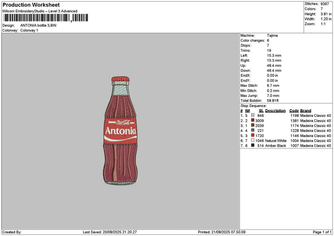Click the Trims value 19
Viewport: 334px width, 236px height.
[269, 51]
